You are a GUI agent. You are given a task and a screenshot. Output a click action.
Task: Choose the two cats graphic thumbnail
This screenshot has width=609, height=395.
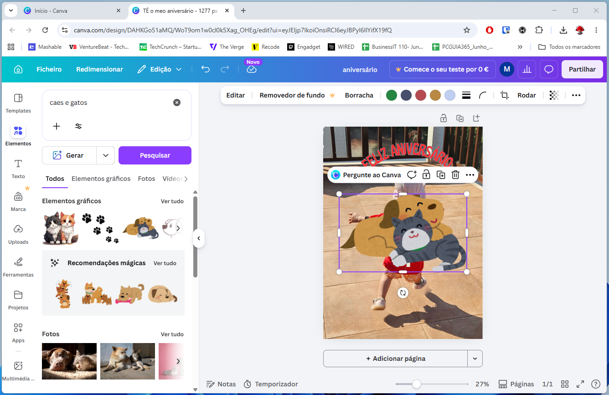(60, 228)
